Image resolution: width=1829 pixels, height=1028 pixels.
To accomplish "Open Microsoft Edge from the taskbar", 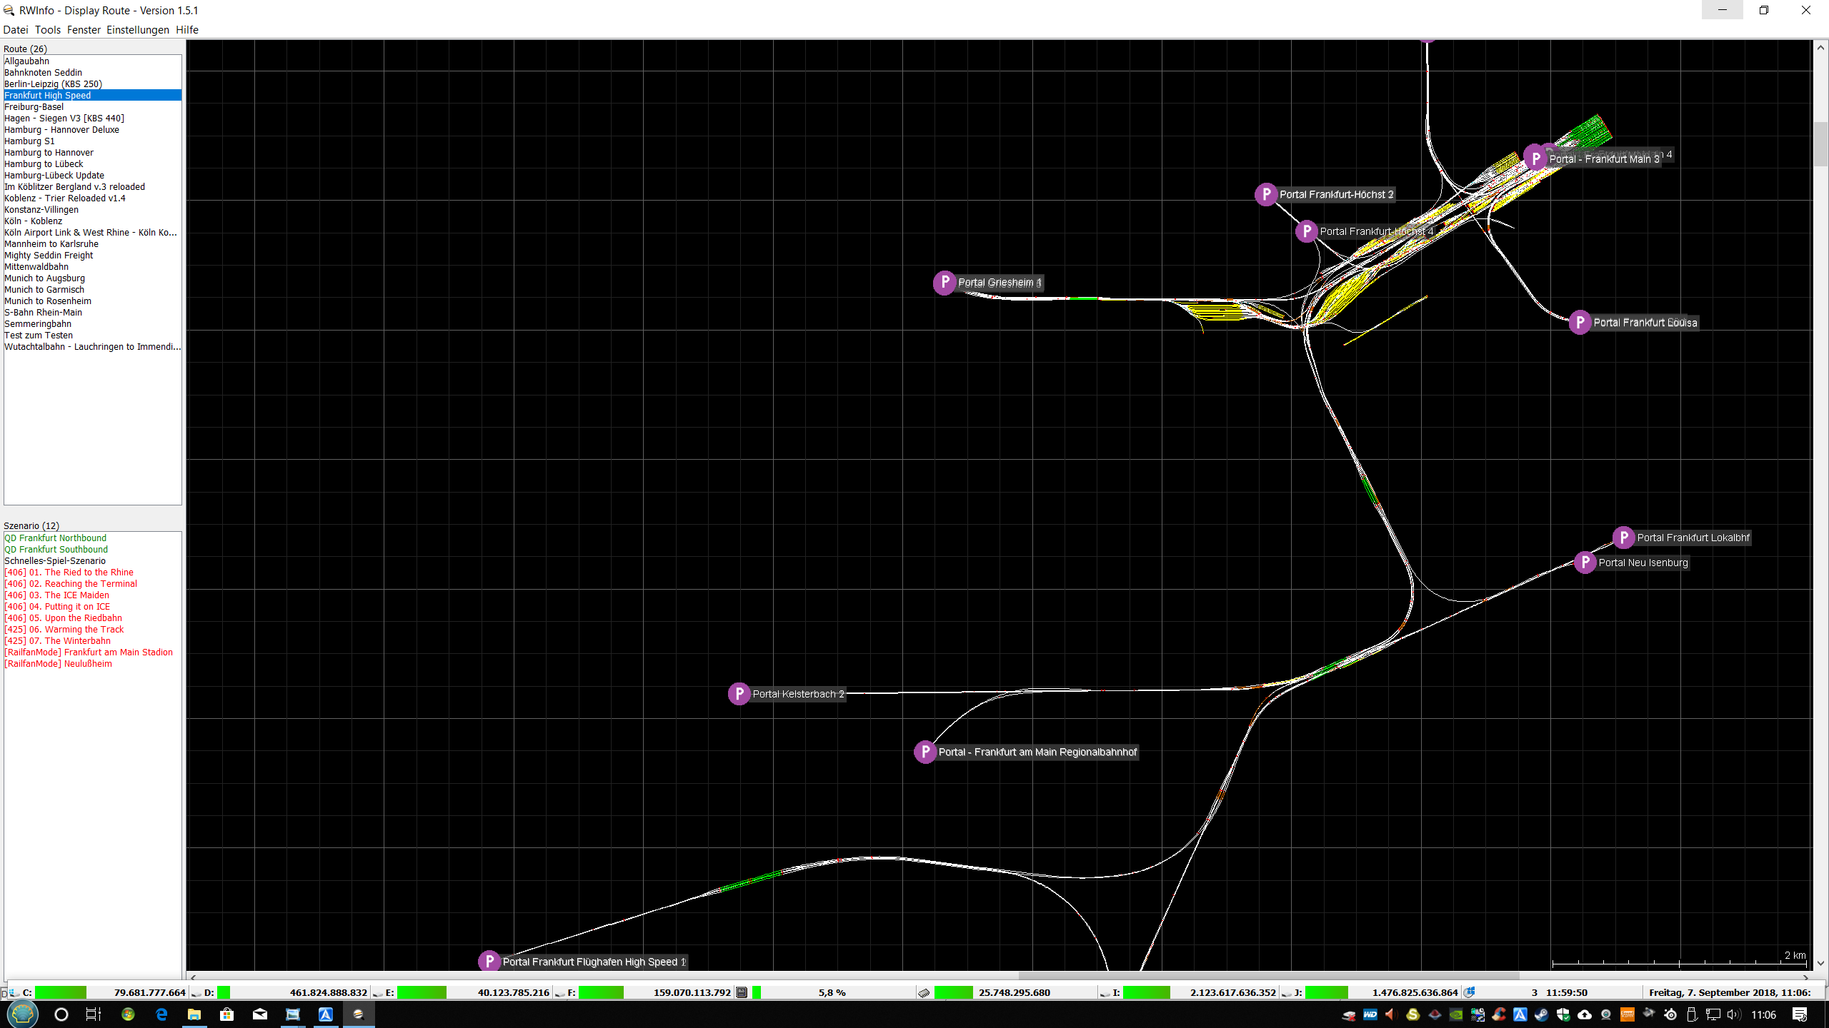I will (x=161, y=1014).
